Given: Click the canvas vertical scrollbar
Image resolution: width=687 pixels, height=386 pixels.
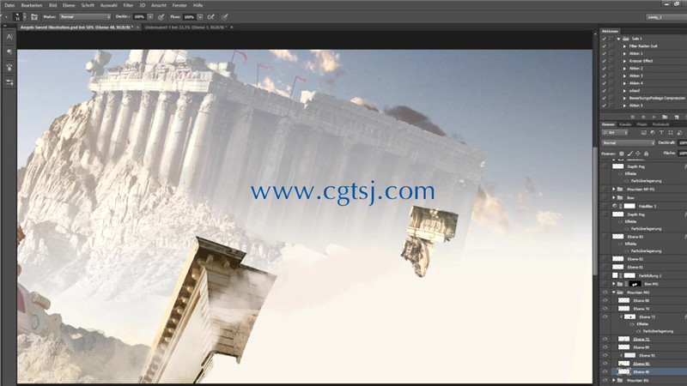Looking at the screenshot, I should [x=594, y=210].
